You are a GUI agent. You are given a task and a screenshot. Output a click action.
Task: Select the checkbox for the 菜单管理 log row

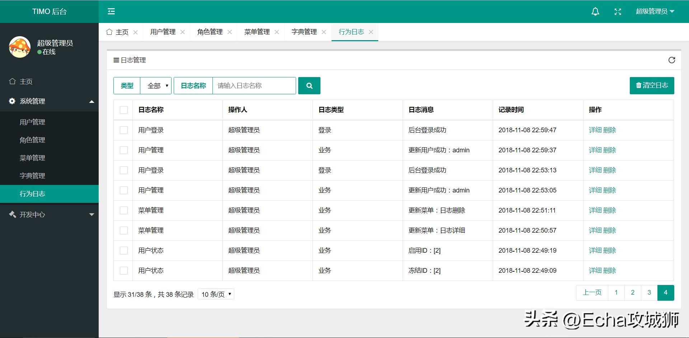pyautogui.click(x=123, y=210)
